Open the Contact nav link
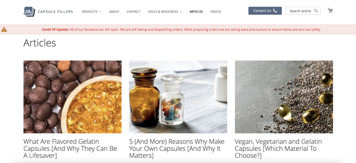Image resolution: width=356 pixels, height=163 pixels. coord(133,11)
